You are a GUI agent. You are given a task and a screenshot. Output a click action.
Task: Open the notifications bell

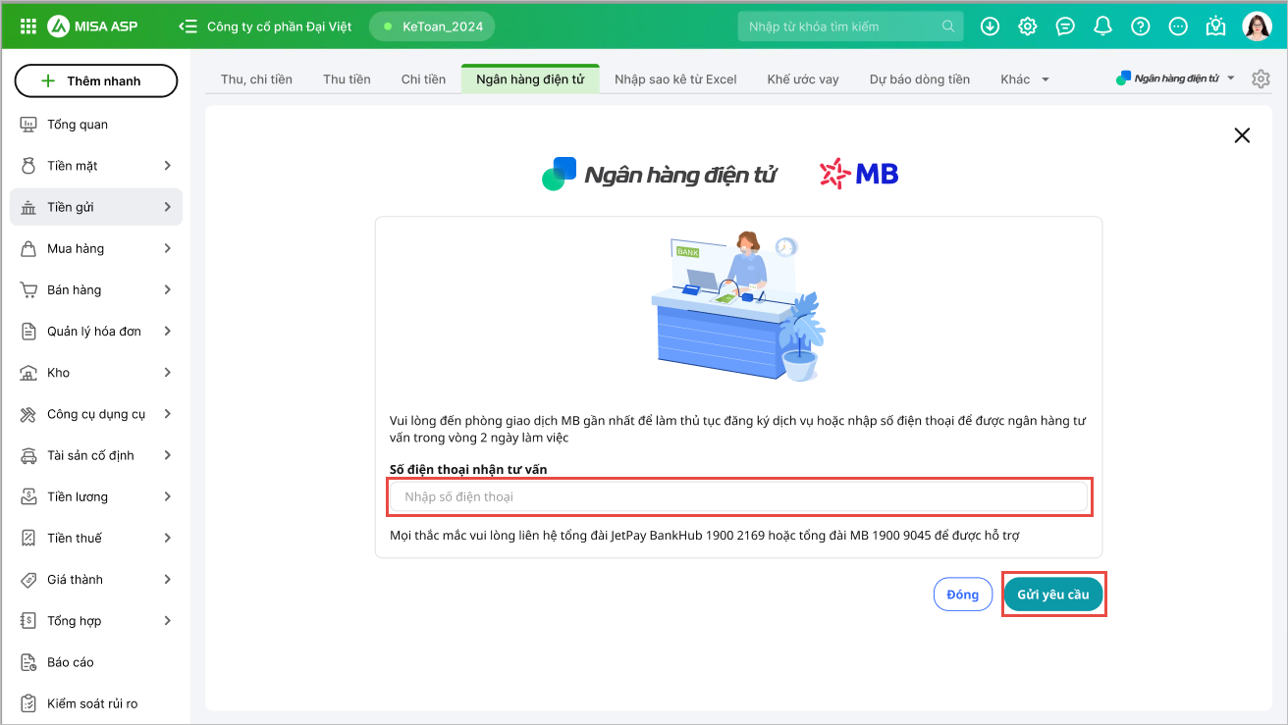click(1102, 26)
